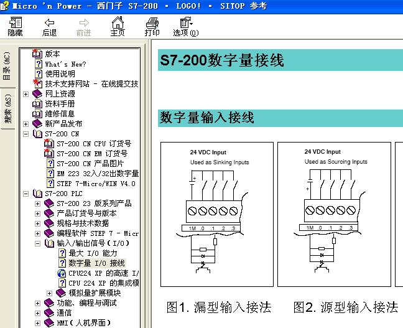Click the 数字量输入接线 section heading

(207, 118)
